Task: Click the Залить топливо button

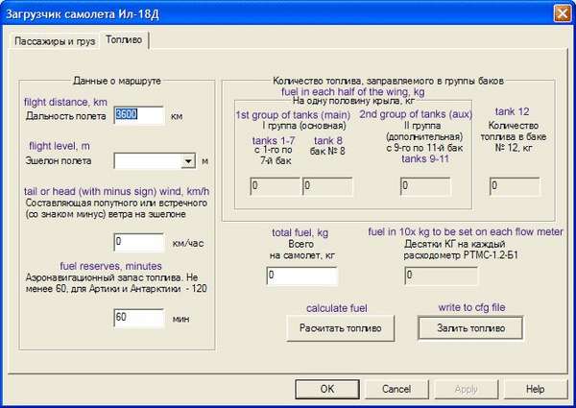Action: click(x=470, y=328)
